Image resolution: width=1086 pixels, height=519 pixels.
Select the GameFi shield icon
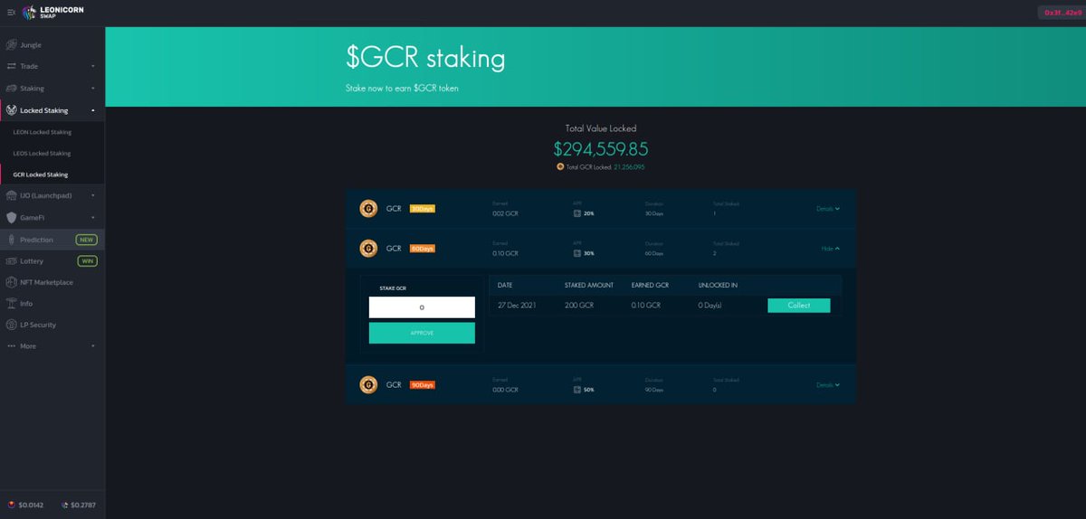click(x=12, y=217)
